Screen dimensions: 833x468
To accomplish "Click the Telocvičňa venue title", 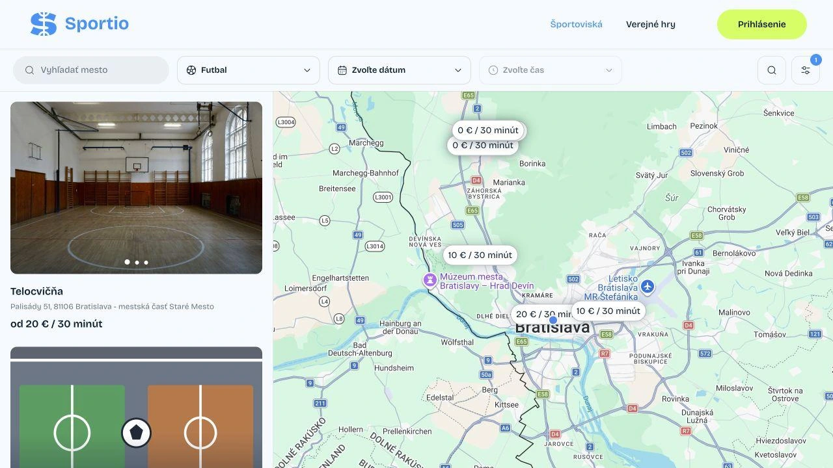I will coord(36,291).
